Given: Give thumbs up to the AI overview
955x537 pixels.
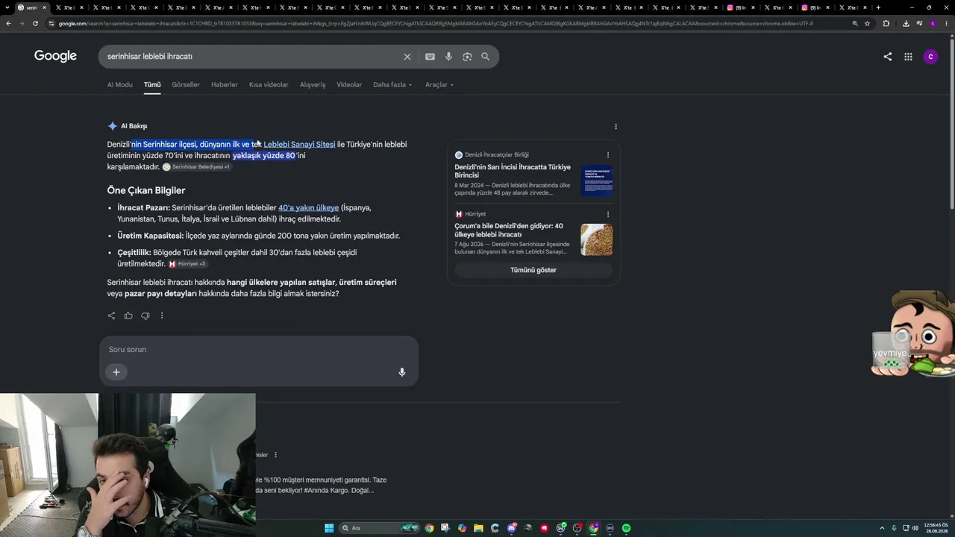Looking at the screenshot, I should [x=128, y=315].
